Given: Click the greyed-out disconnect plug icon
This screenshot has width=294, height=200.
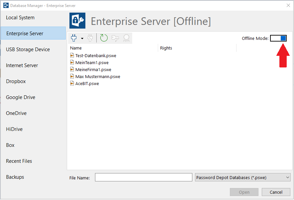Looking at the screenshot, I should [x=90, y=38].
